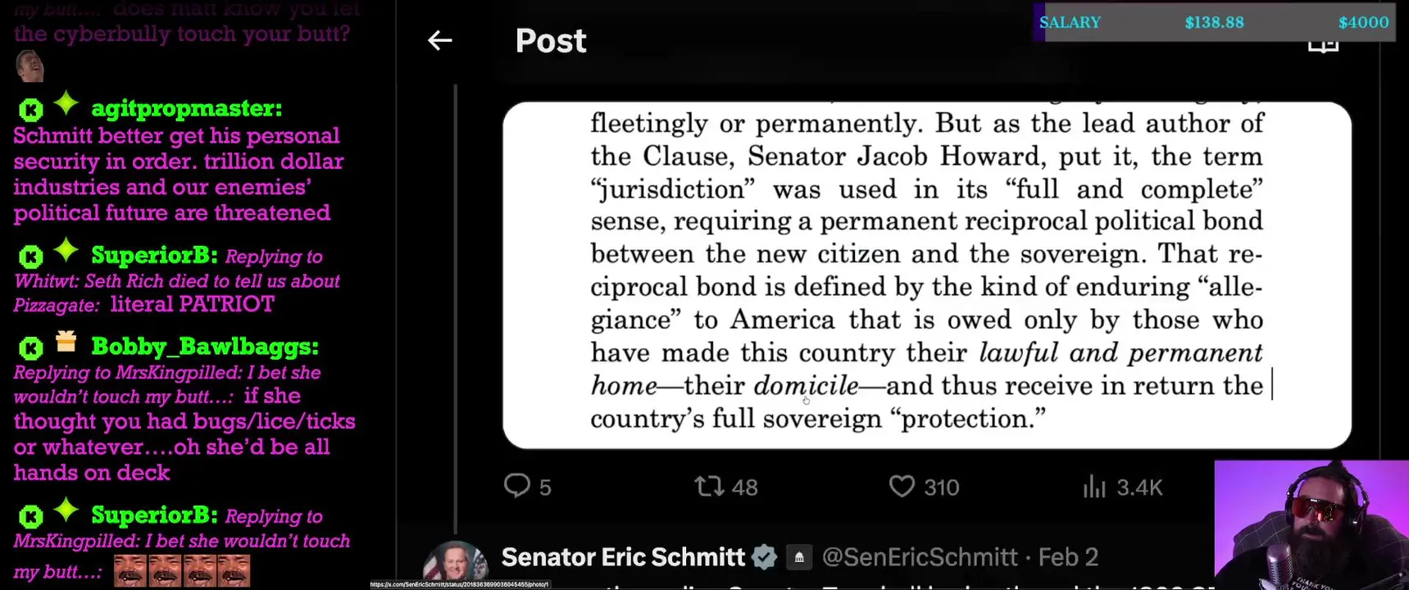Click the agitpropmaster username in chat

pyautogui.click(x=186, y=108)
